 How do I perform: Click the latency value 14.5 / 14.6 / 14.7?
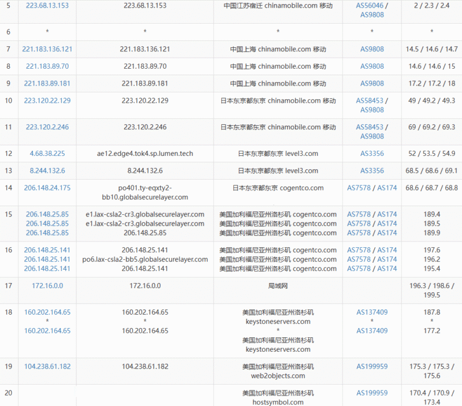(431, 49)
